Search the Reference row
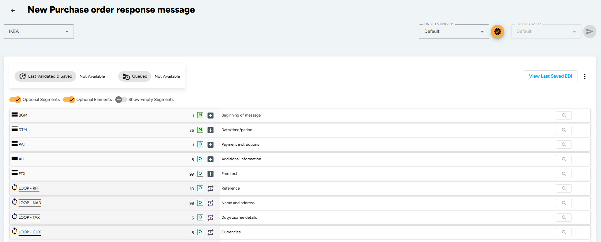Screen dimensions: 601x242 point(564,189)
